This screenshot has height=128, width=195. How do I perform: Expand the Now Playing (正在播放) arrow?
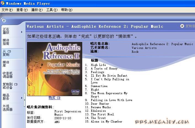click(x=22, y=32)
